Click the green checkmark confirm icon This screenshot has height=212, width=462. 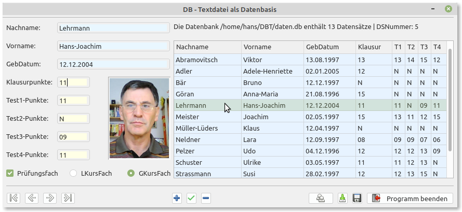click(191, 198)
